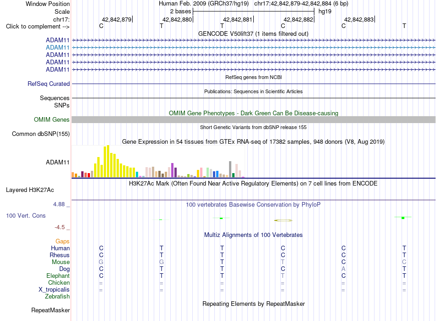Click 'Repeating Elements by RepeatMasker' title

click(x=253, y=304)
